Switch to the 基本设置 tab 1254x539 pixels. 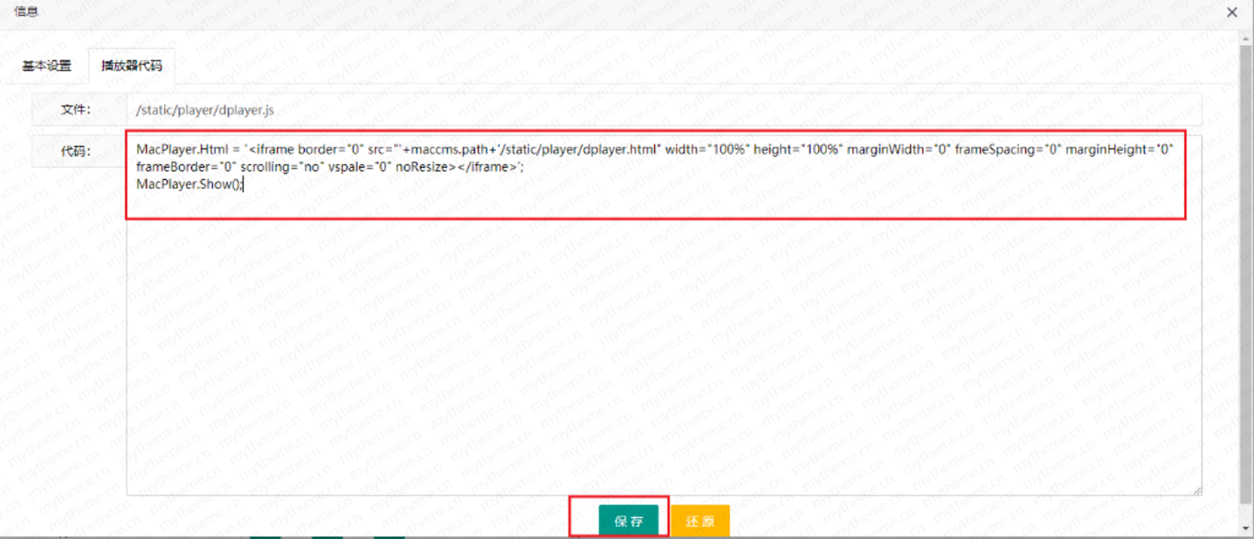(x=46, y=66)
